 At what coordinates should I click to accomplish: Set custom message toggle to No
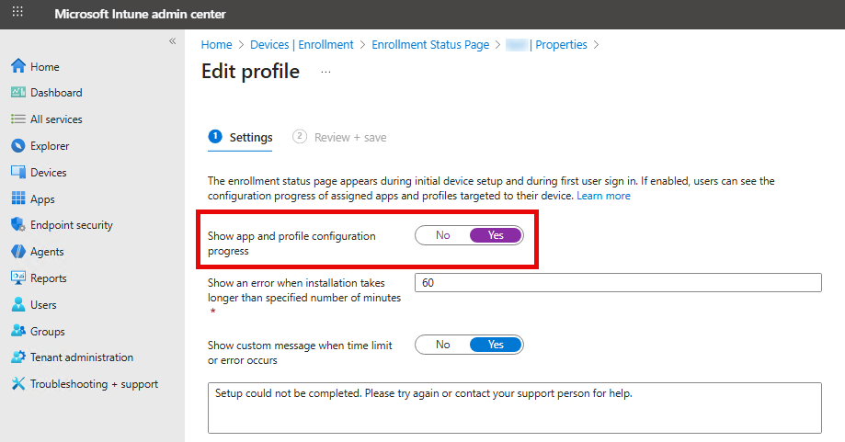click(x=443, y=345)
